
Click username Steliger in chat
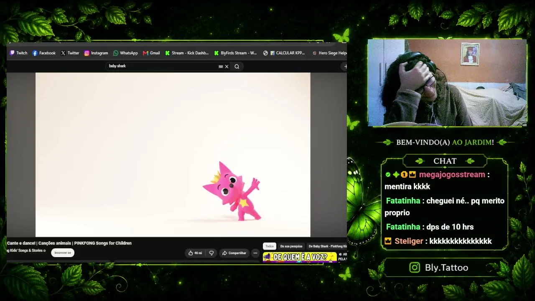pos(409,241)
